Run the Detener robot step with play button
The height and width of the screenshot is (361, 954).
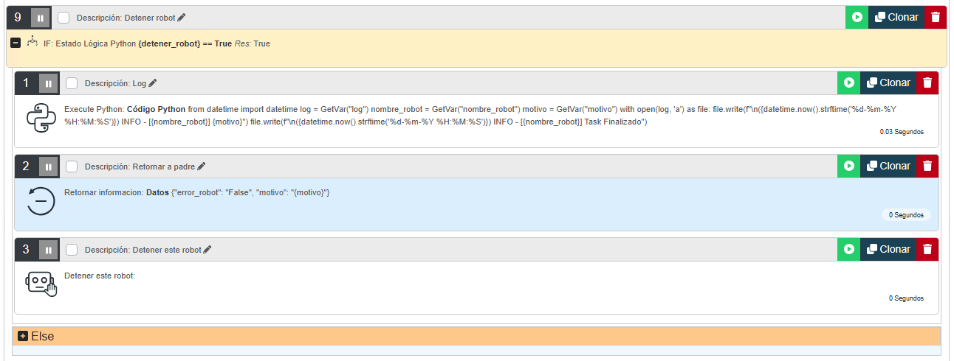(x=857, y=17)
